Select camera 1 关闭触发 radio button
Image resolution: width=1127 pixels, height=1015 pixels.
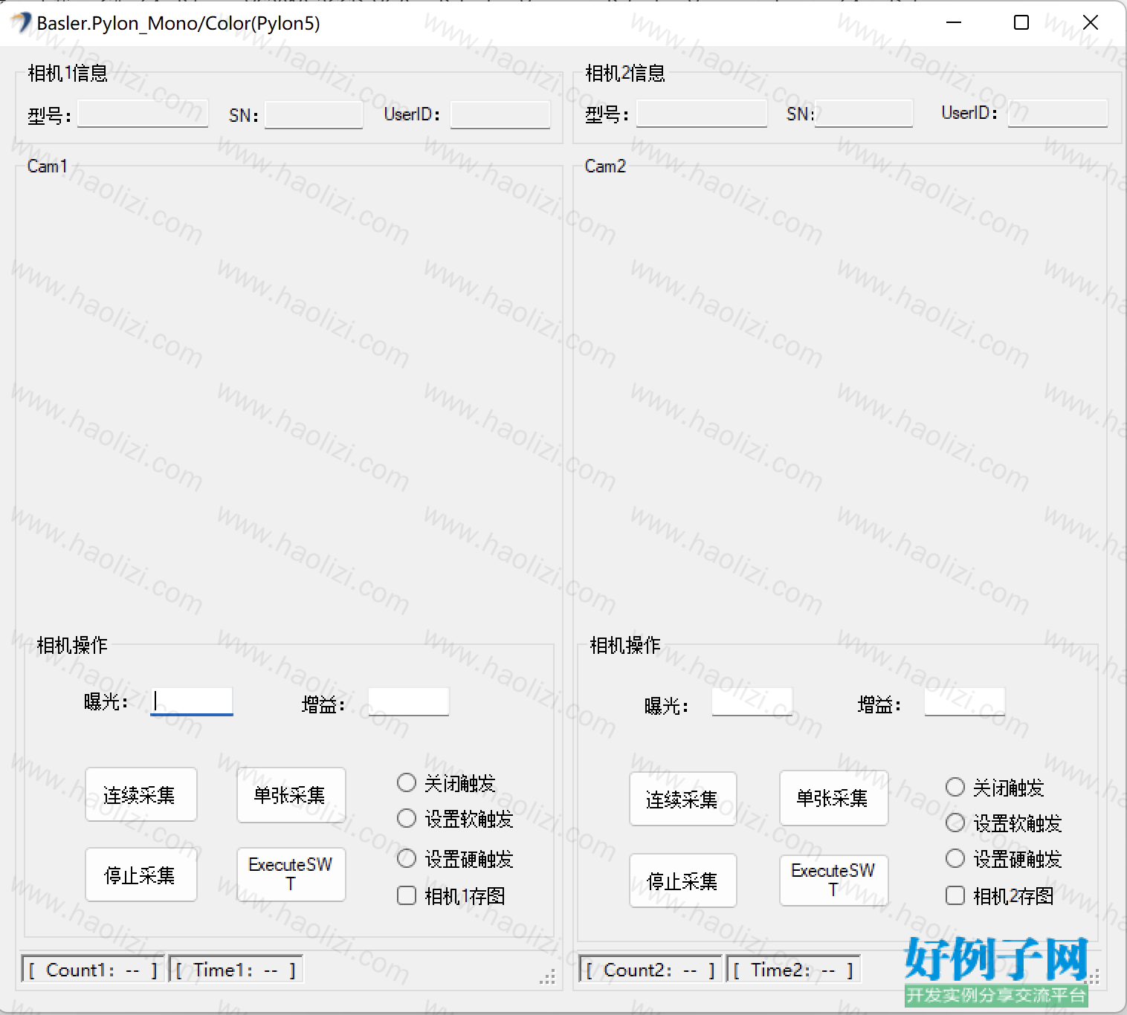407,782
